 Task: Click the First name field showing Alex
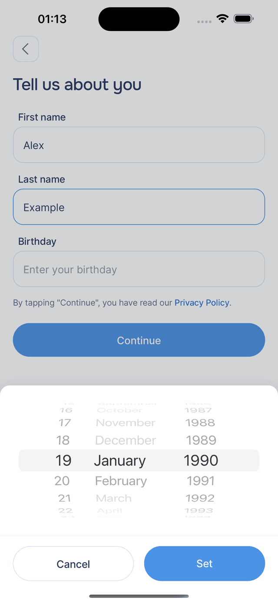[139, 145]
